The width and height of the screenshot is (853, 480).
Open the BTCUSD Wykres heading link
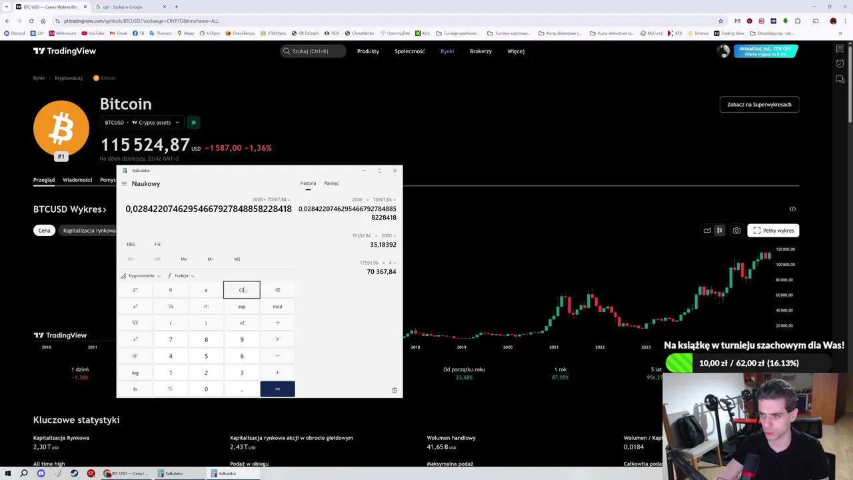point(69,209)
